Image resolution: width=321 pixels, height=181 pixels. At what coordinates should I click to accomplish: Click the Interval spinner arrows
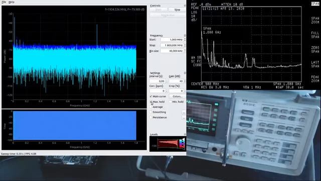click(x=167, y=81)
